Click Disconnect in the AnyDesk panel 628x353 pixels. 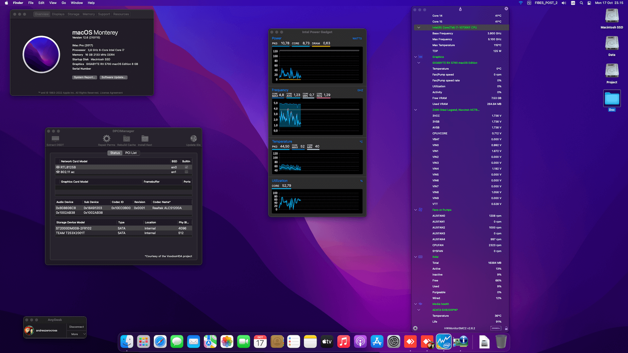pyautogui.click(x=77, y=327)
